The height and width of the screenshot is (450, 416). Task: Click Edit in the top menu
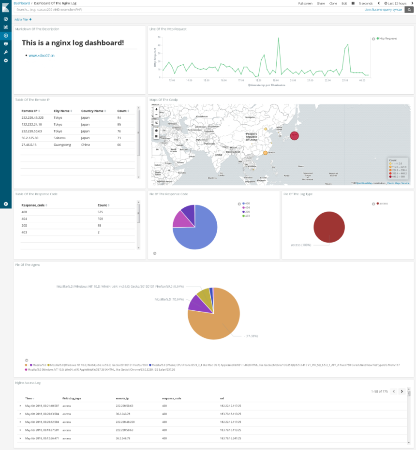click(x=344, y=3)
